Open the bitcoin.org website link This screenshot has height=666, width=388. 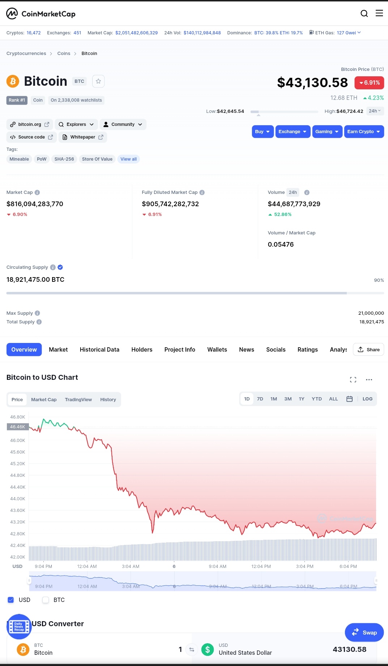[x=30, y=124]
